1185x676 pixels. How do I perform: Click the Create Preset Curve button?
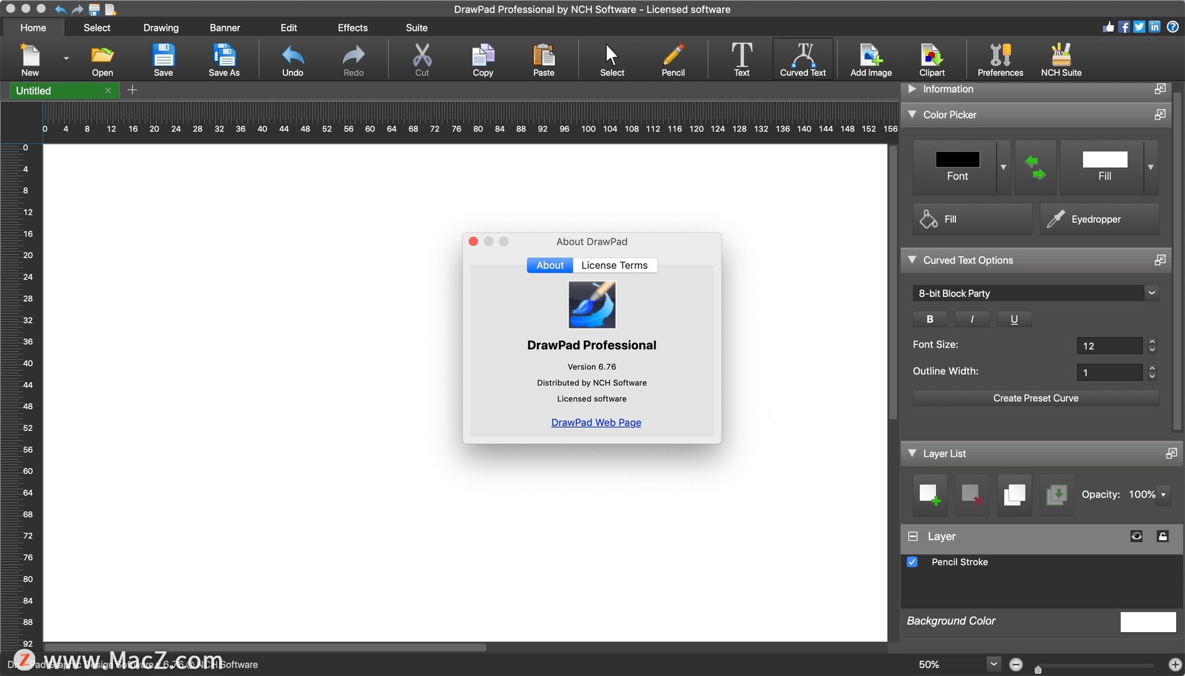point(1035,398)
